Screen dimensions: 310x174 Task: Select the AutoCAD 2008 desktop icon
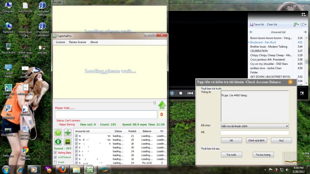pyautogui.click(x=8, y=91)
